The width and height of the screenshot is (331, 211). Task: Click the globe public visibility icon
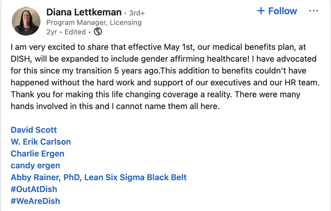[98, 32]
